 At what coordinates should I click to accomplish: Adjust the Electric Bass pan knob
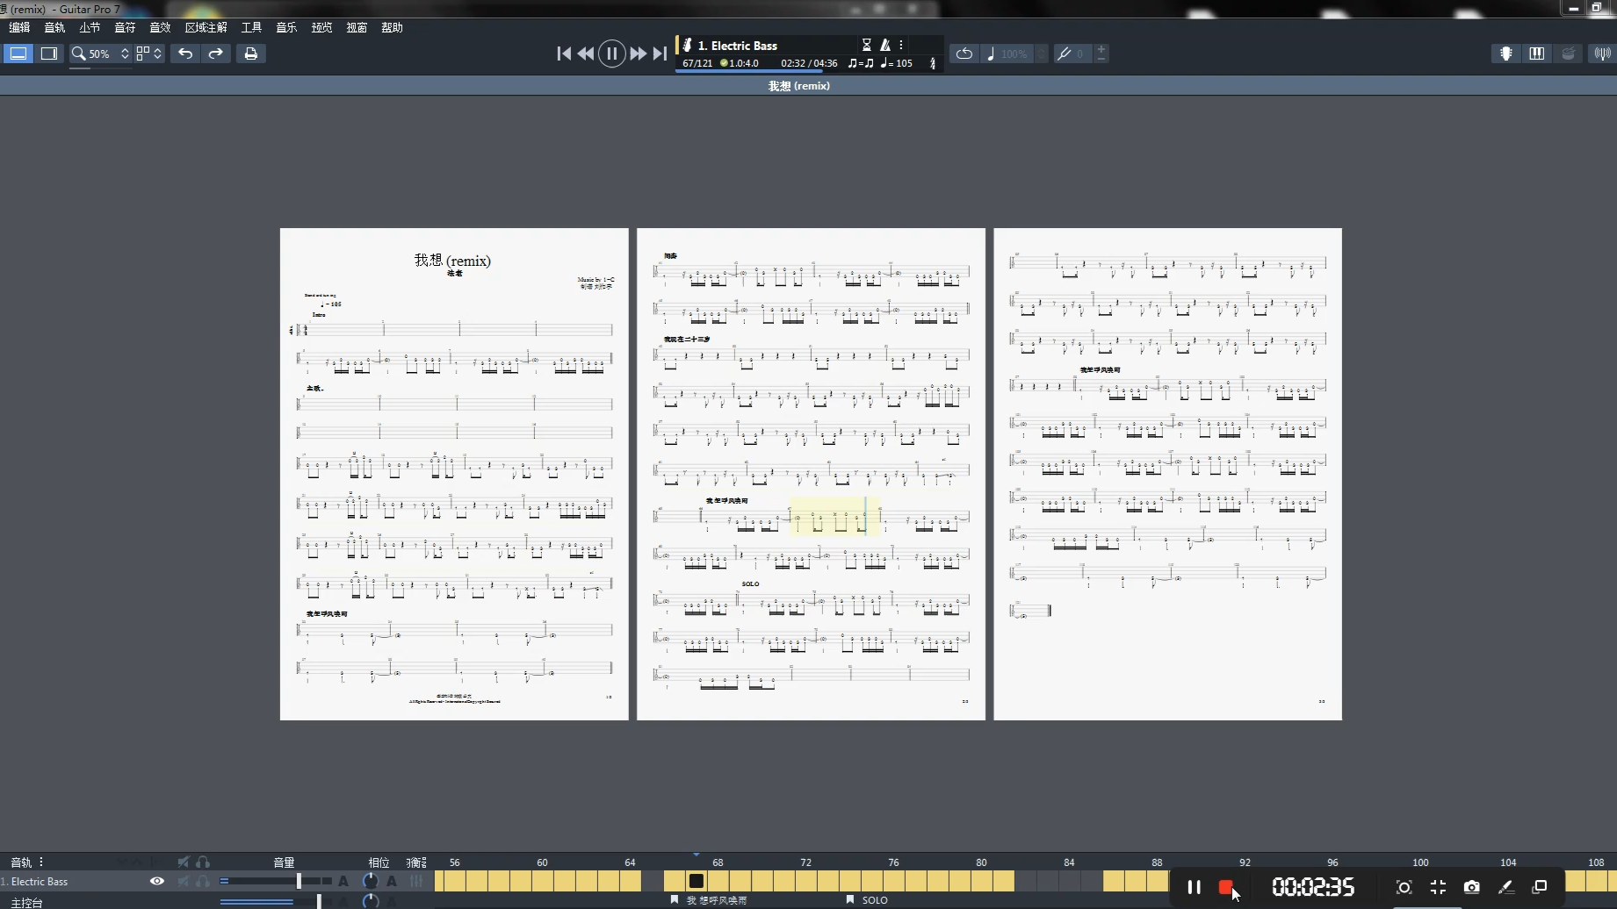371,881
